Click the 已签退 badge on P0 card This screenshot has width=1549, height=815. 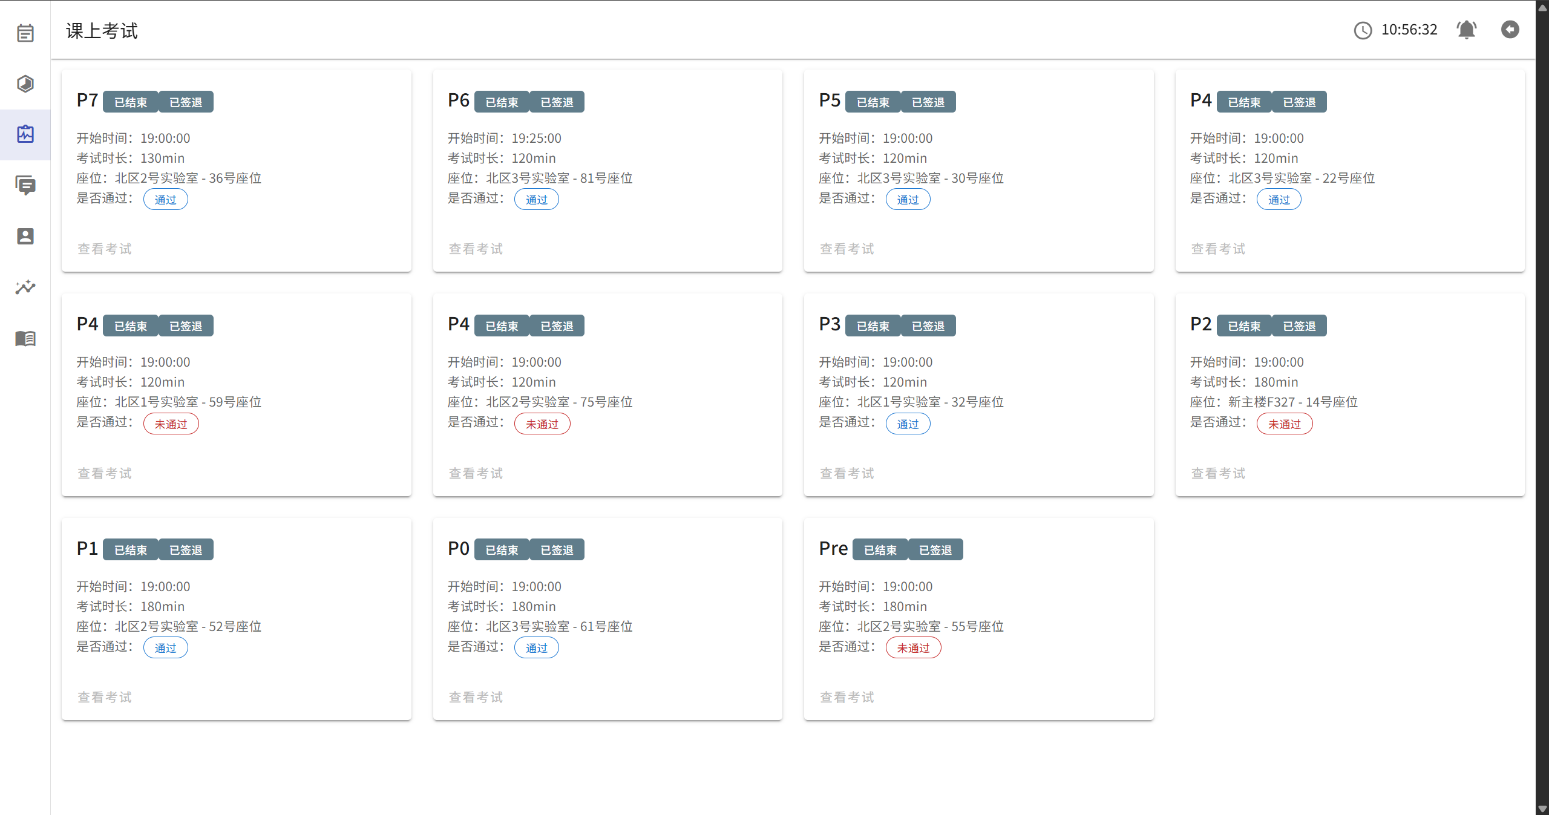tap(557, 550)
